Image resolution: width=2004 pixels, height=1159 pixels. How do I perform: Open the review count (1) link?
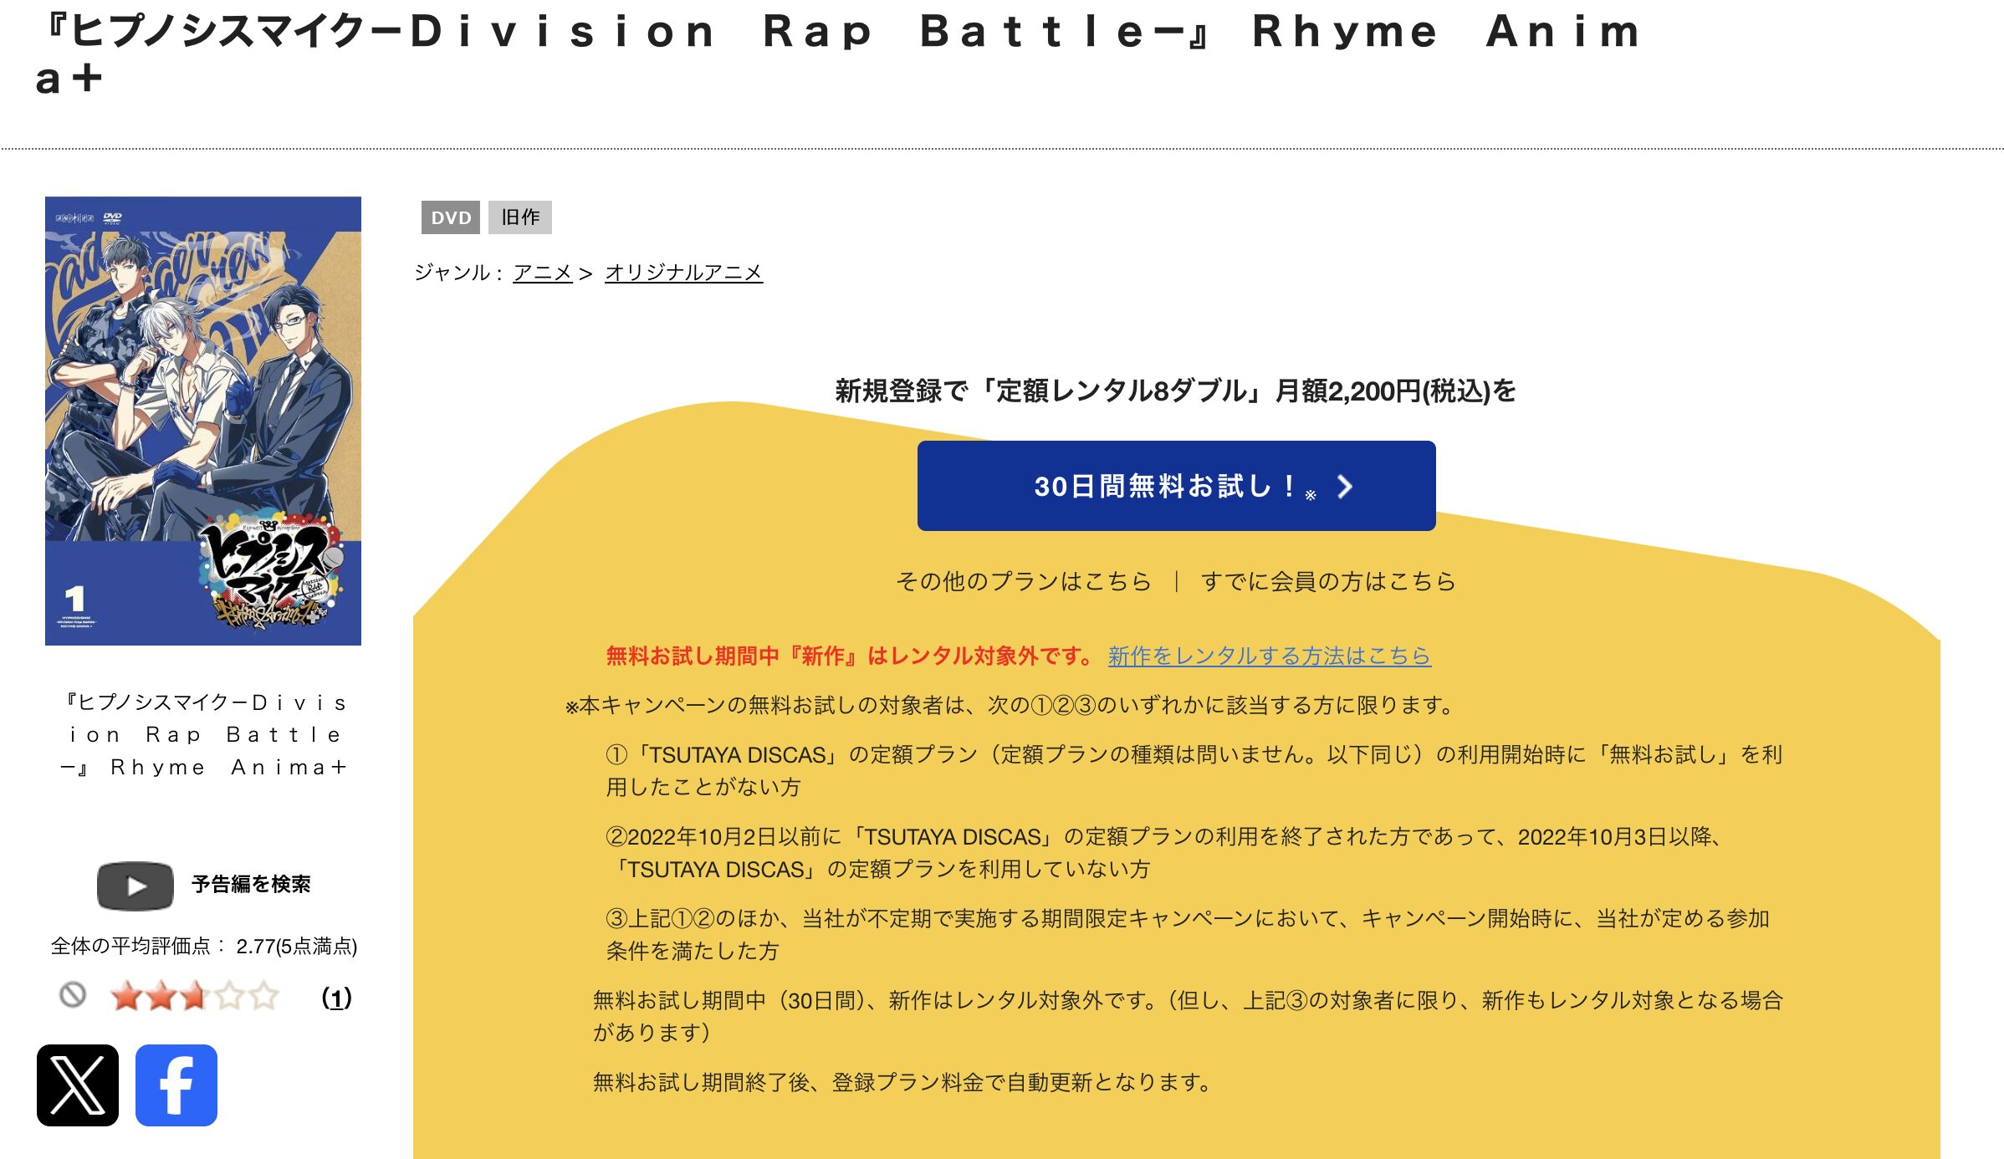pos(336,998)
